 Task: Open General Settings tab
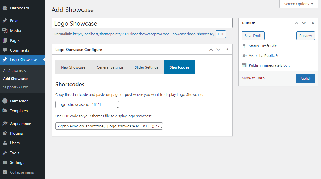pos(110,67)
